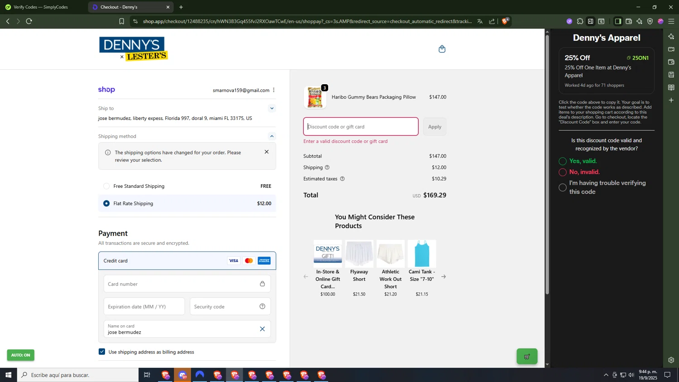This screenshot has height=382, width=679.
Task: Click the share page icon
Action: click(492, 21)
